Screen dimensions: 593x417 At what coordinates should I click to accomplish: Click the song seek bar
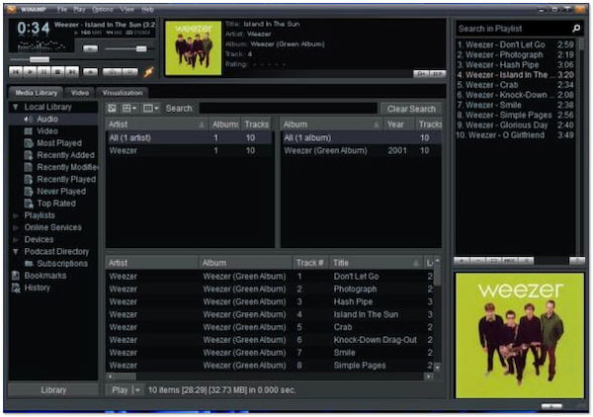click(x=81, y=59)
